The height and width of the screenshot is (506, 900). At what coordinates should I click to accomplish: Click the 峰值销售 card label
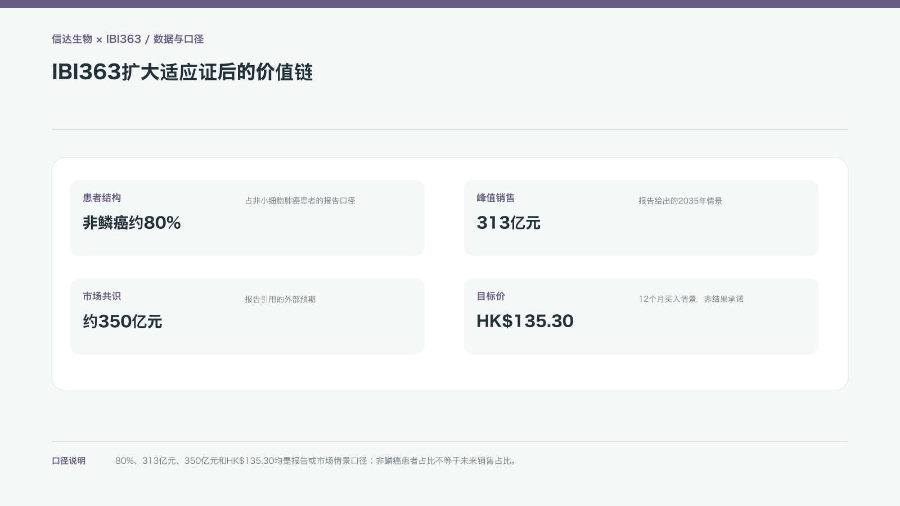click(x=496, y=198)
